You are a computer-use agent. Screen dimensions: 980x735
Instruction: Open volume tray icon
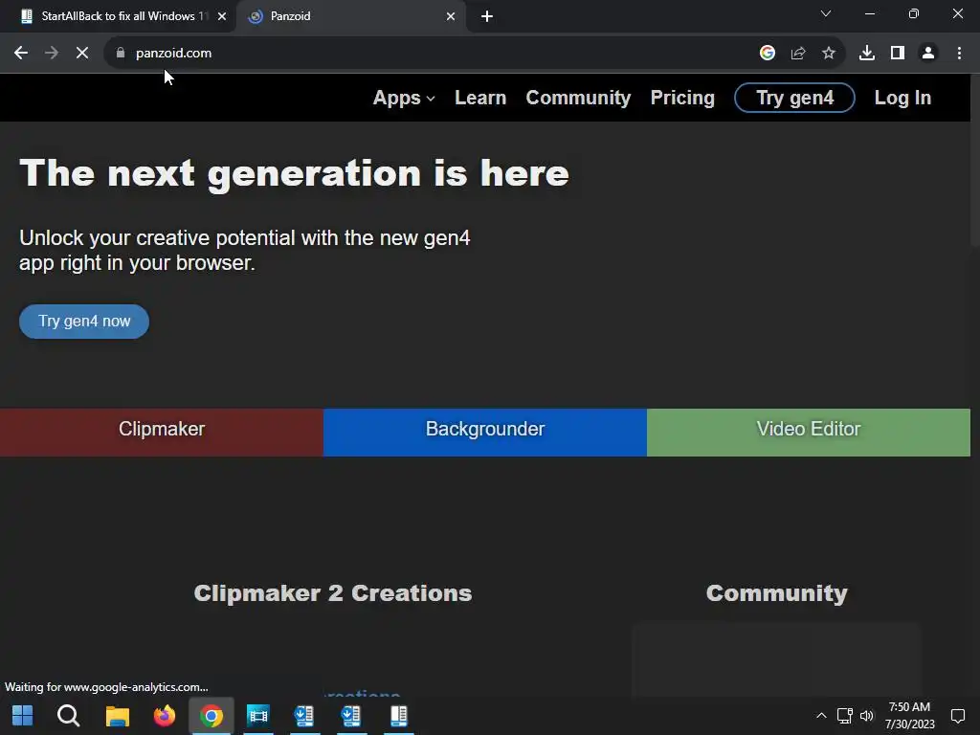[867, 716]
